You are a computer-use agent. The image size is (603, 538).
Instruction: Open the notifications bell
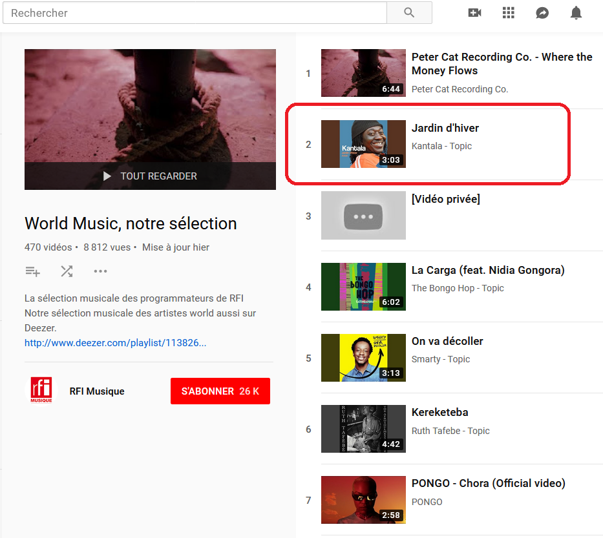[x=576, y=13]
